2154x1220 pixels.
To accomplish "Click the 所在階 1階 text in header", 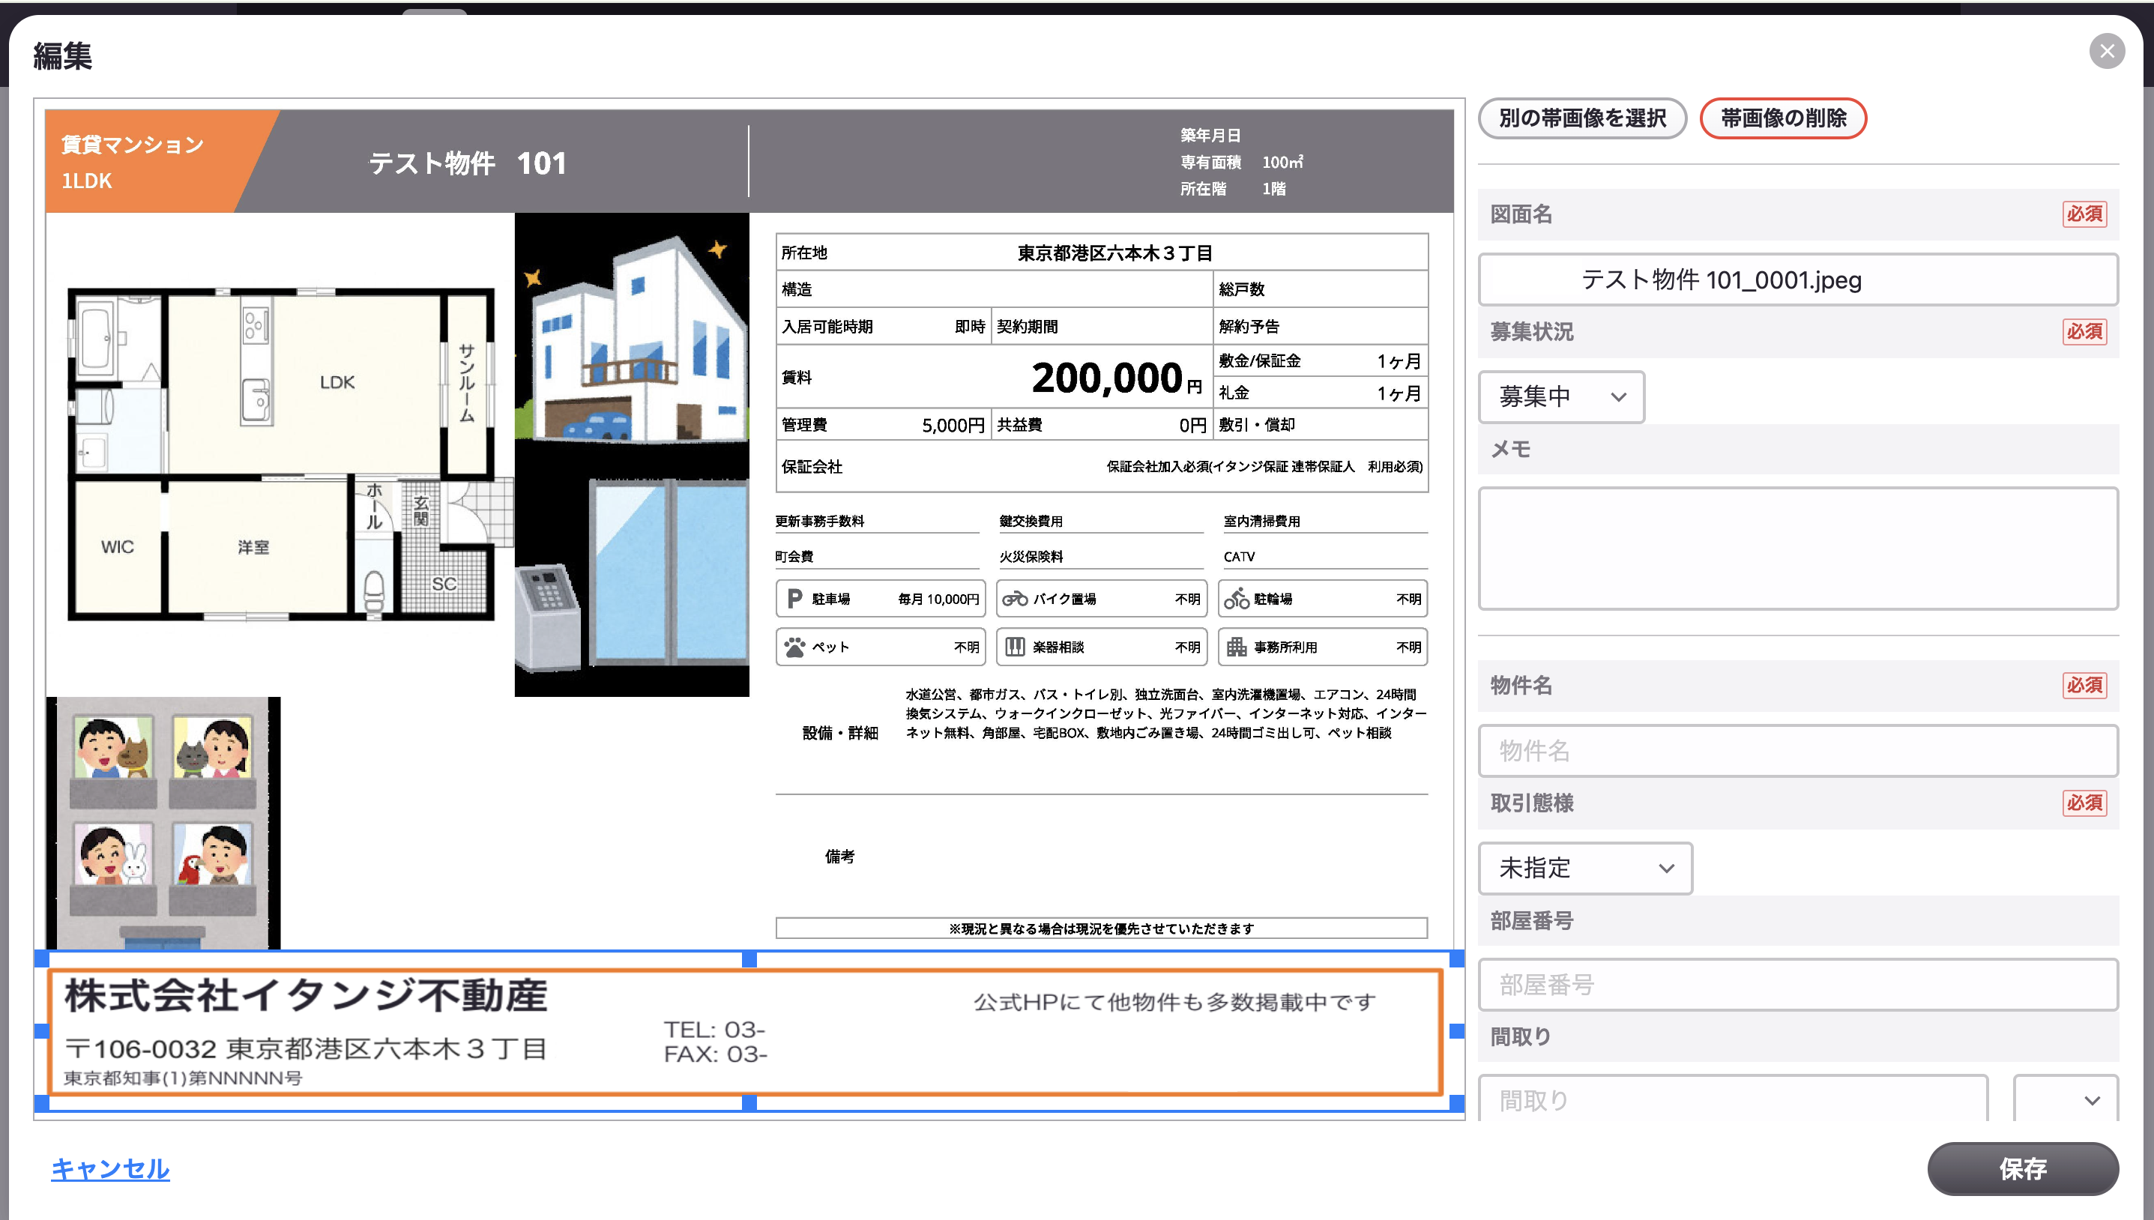I will tap(1232, 189).
